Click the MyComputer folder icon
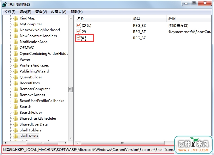The image size is (214, 155). point(16,24)
